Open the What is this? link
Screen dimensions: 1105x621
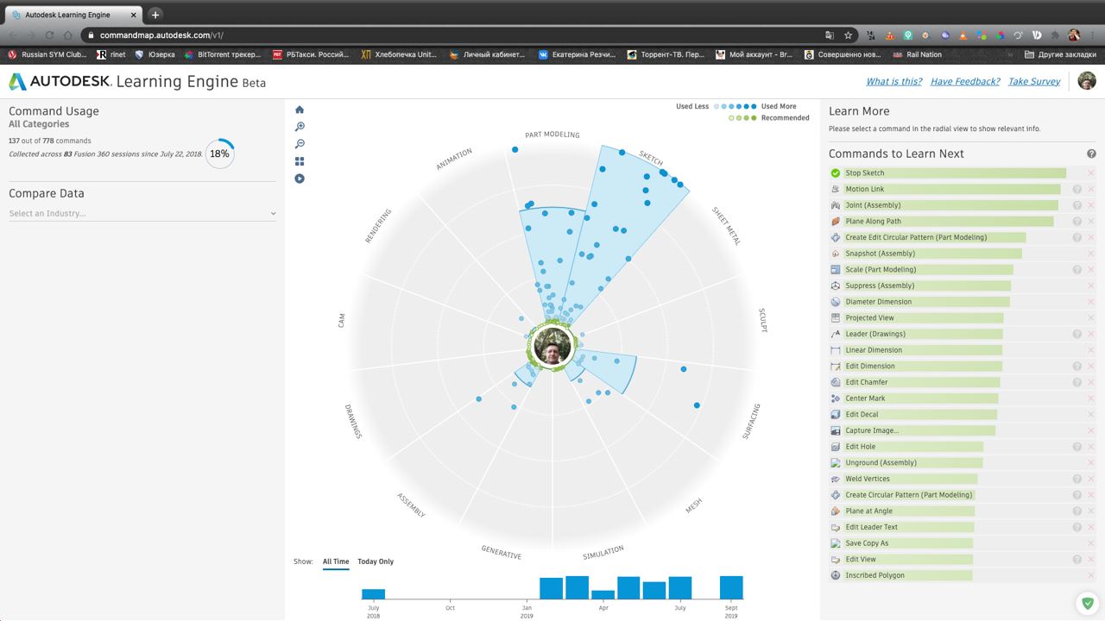894,81
